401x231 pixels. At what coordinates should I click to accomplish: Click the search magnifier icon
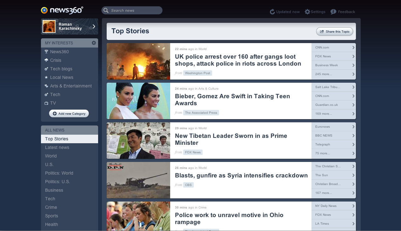coord(106,10)
